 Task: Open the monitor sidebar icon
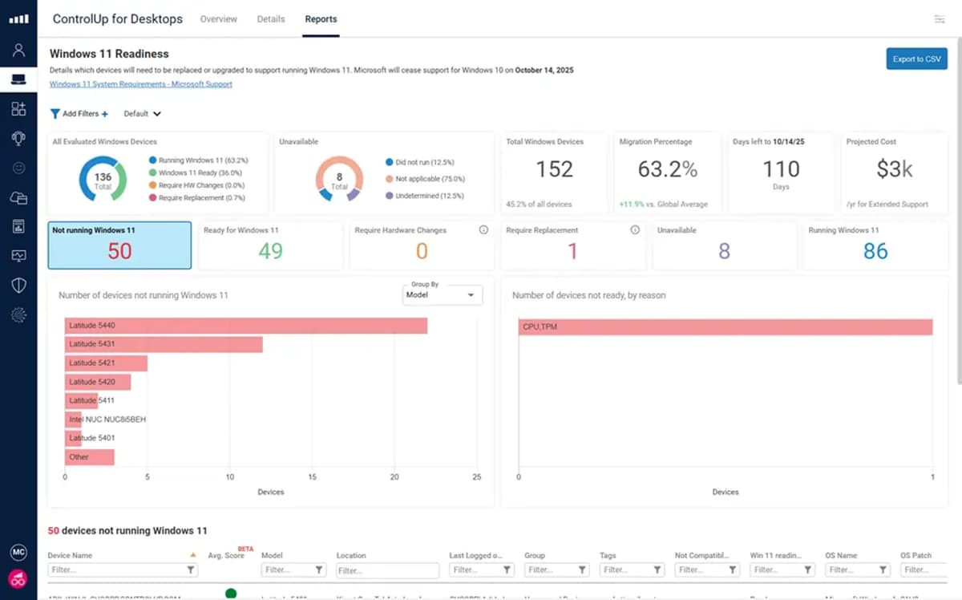(18, 256)
